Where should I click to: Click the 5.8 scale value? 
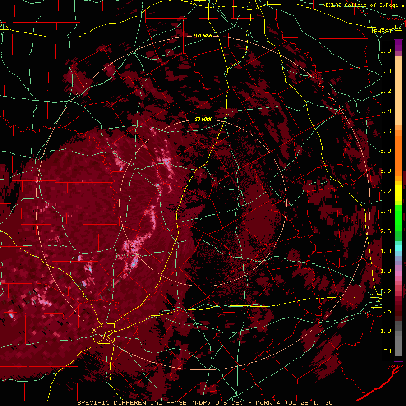pos(386,151)
